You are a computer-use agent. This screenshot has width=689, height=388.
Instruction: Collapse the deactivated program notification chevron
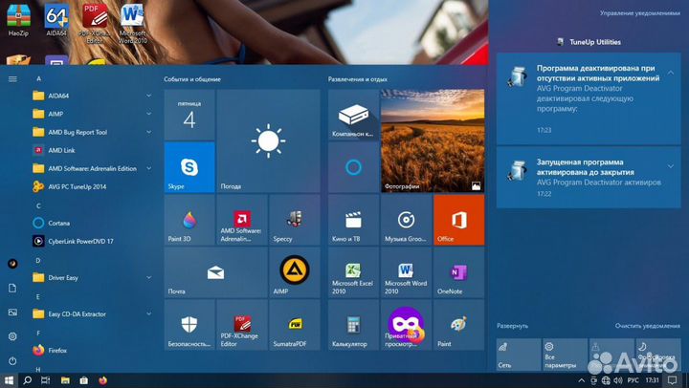671,73
